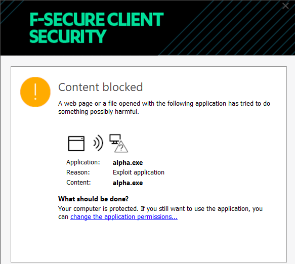Click the What should be done? heading
This screenshot has width=295, height=264.
pyautogui.click(x=93, y=199)
